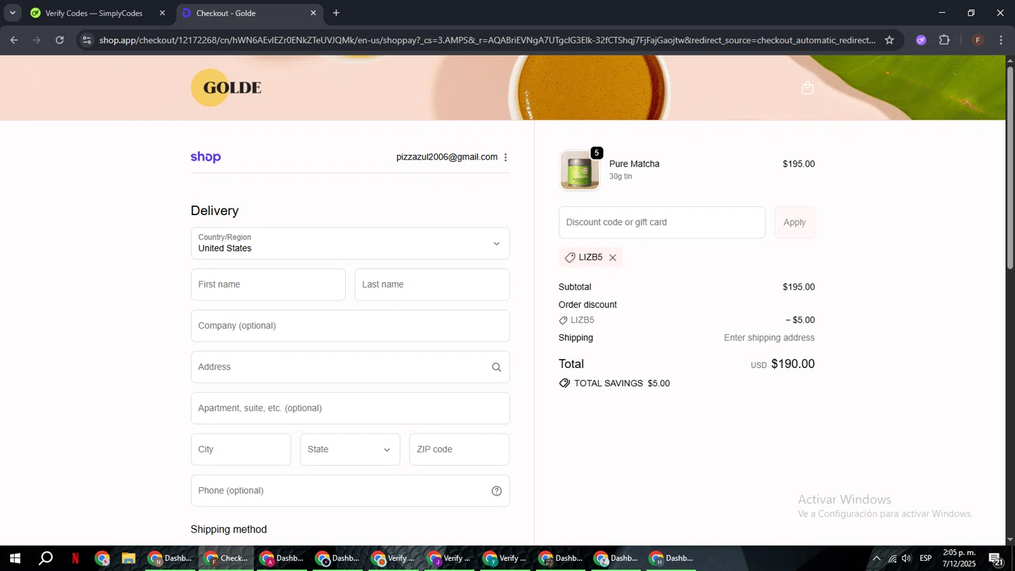Click the Last name field
This screenshot has width=1015, height=571.
(432, 285)
